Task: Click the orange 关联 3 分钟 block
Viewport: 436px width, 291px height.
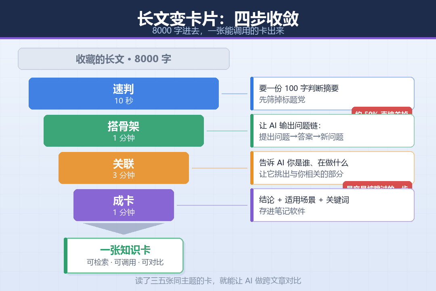Action: [x=124, y=168]
